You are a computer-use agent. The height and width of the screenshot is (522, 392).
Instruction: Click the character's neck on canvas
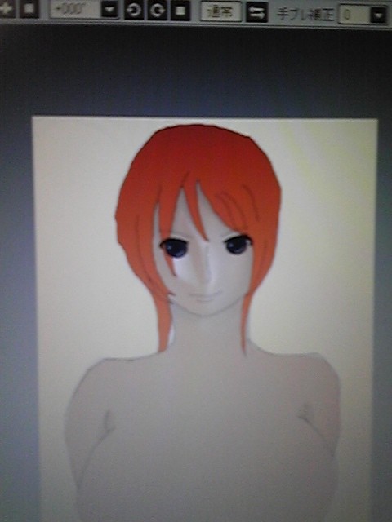208,333
